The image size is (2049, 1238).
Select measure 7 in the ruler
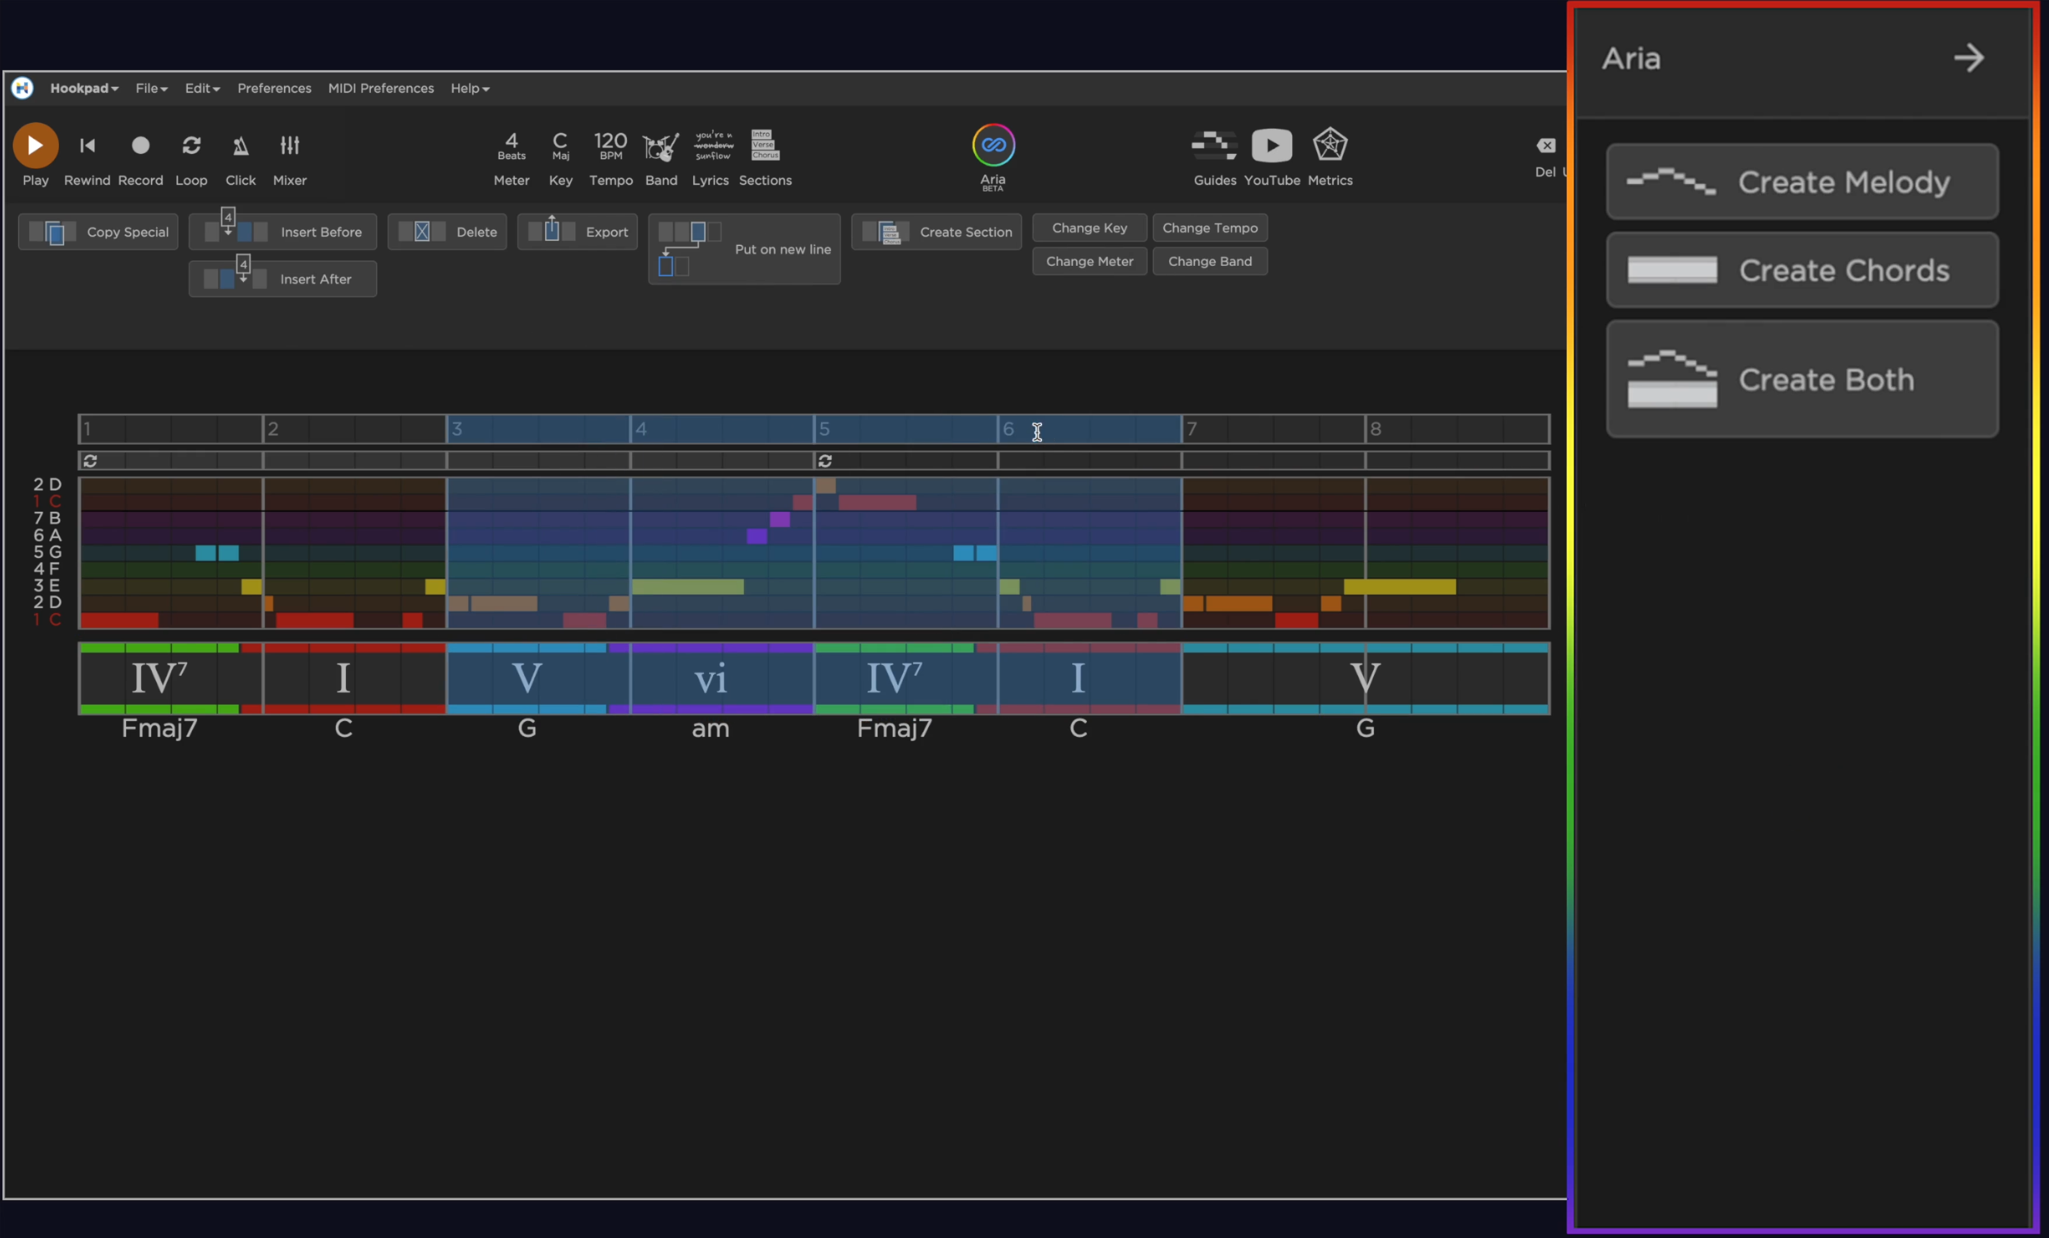1273,429
